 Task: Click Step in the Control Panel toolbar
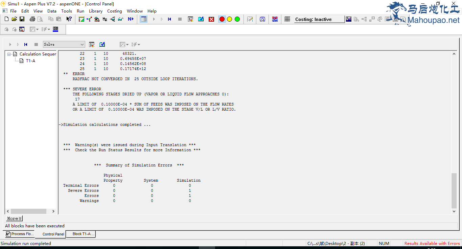point(18,44)
